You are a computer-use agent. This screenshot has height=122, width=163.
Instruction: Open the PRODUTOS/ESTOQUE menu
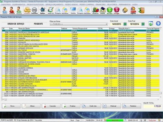coord(35,5)
